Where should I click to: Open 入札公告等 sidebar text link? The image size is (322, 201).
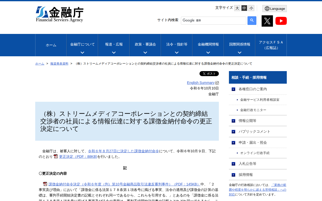(248, 164)
